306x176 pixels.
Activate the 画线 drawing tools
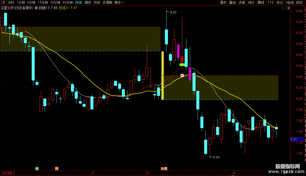point(261,2)
